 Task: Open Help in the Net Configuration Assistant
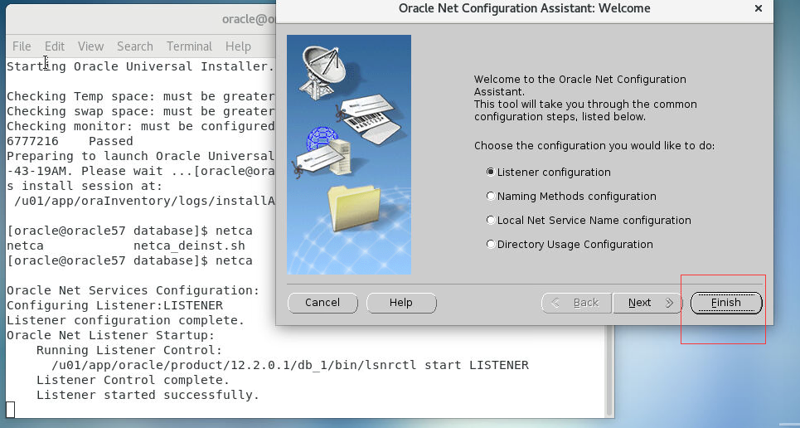[x=401, y=303]
